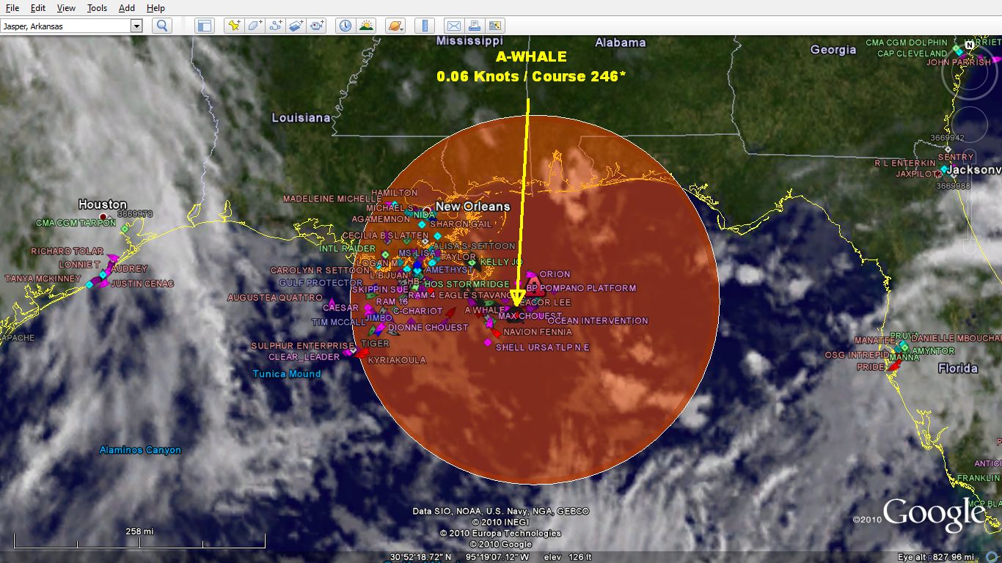The image size is (1002, 563).
Task: Select the Add Path tool
Action: pyautogui.click(x=276, y=26)
